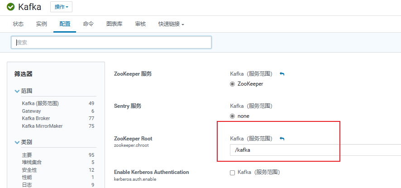Select the none radio for Sentry 服务

coord(233,116)
